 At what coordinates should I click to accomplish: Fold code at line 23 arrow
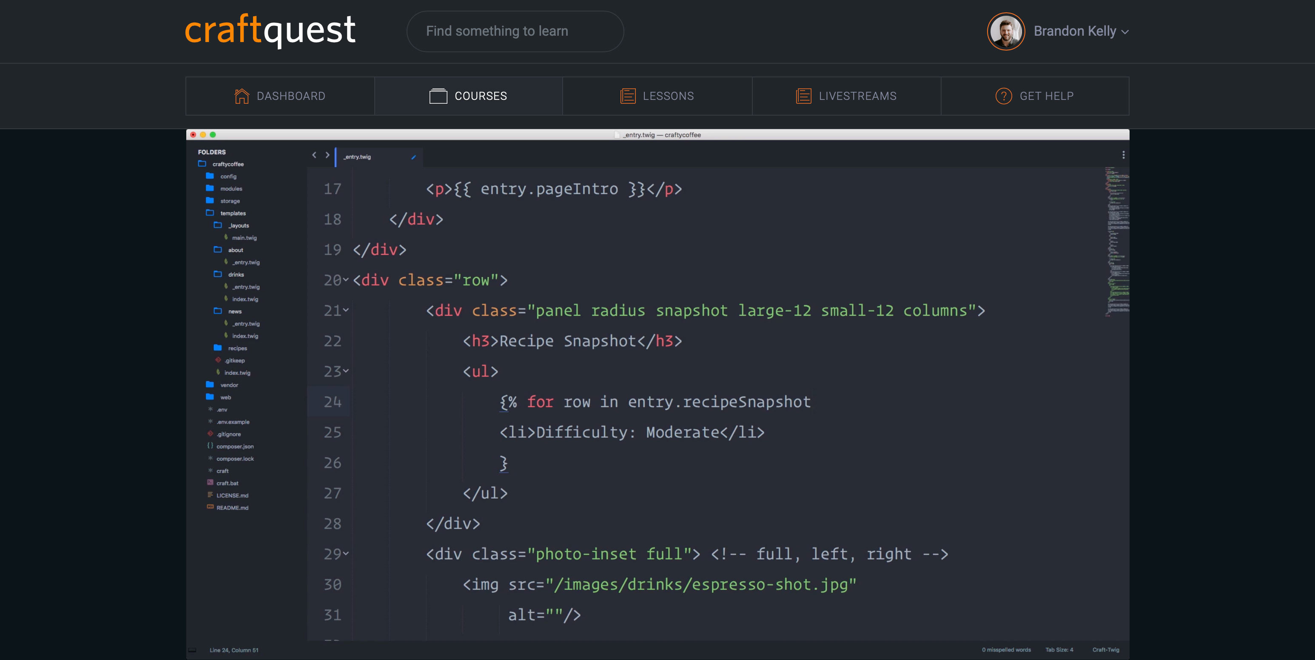pos(346,371)
